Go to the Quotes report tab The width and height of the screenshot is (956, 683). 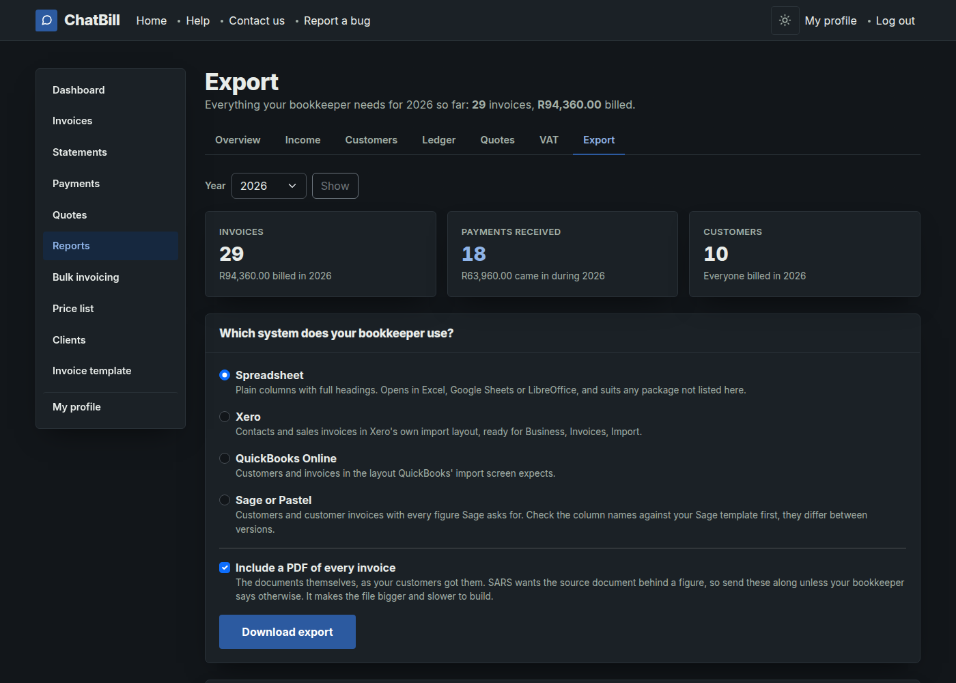point(497,140)
